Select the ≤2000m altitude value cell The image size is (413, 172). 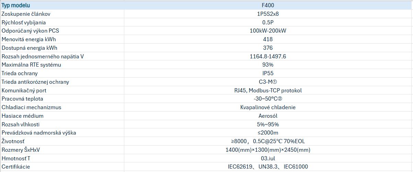tap(268, 133)
